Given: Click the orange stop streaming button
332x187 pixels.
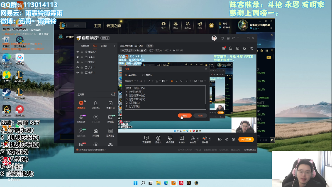Looking at the screenshot, I should tap(246, 139).
